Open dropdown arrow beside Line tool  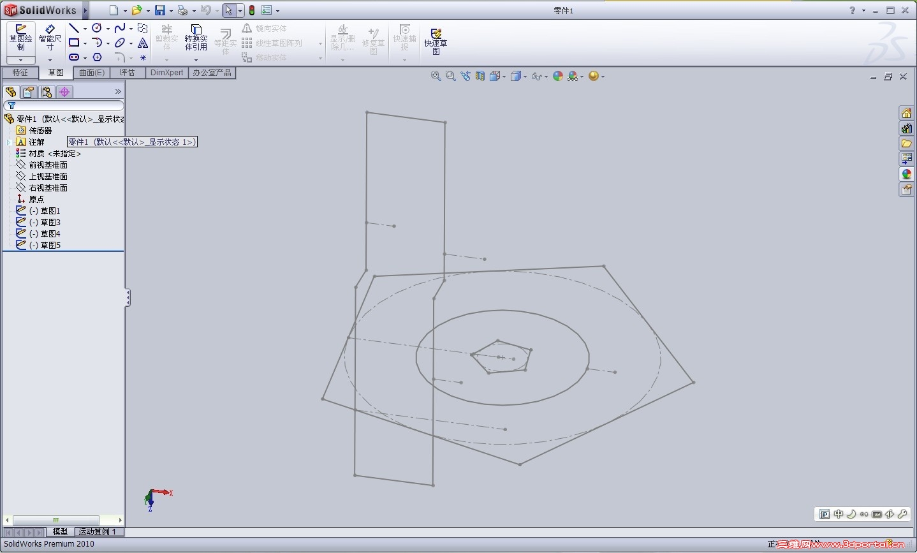tap(85, 29)
